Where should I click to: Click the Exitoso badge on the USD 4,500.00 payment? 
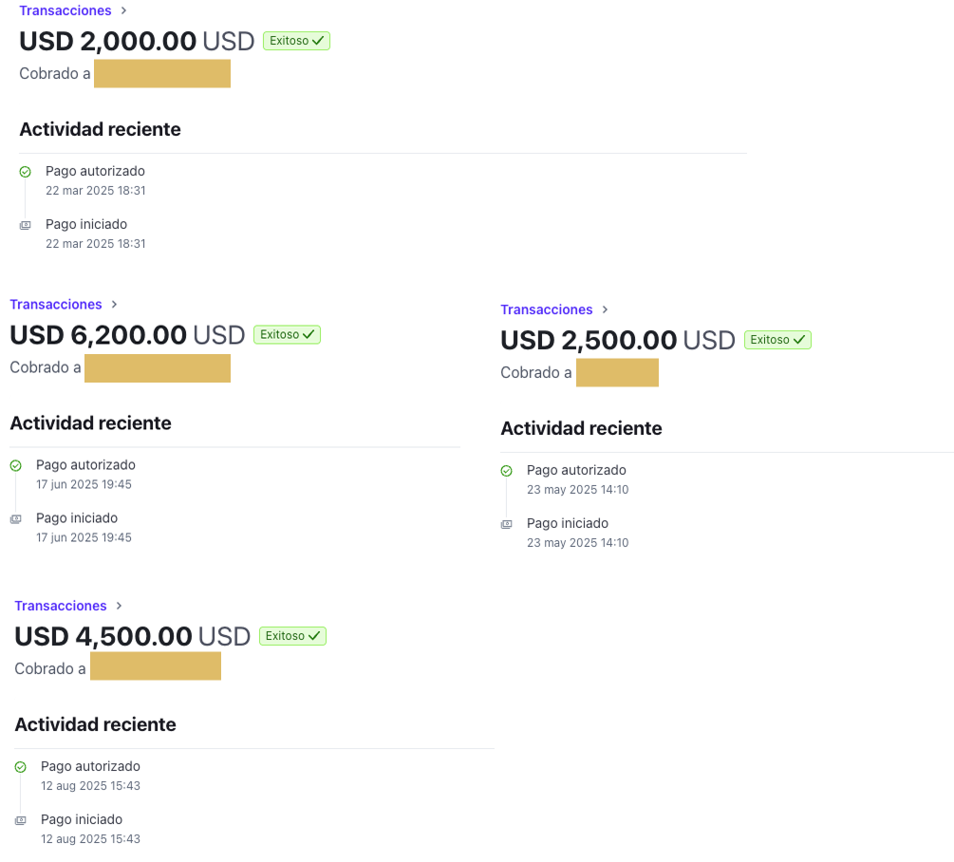tap(291, 636)
